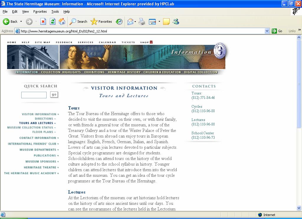The height and width of the screenshot is (219, 302).
Task: Open the Forward button history dropdown arrow
Action: point(36,22)
